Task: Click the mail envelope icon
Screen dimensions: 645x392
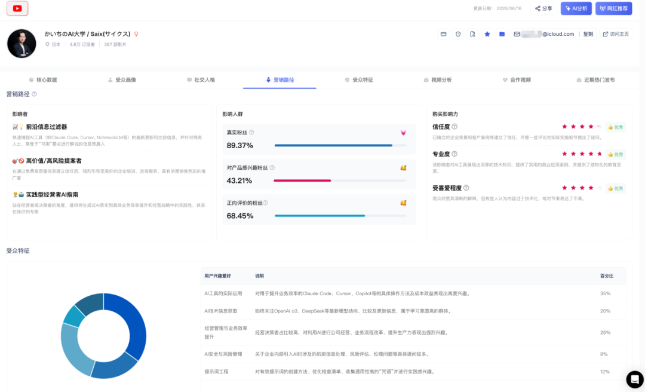Action: [517, 34]
